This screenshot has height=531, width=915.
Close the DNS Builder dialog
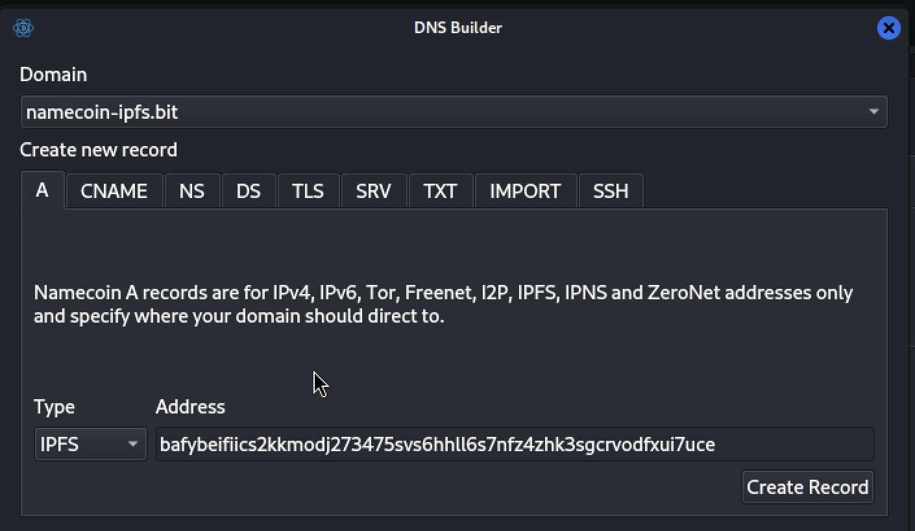[x=888, y=28]
